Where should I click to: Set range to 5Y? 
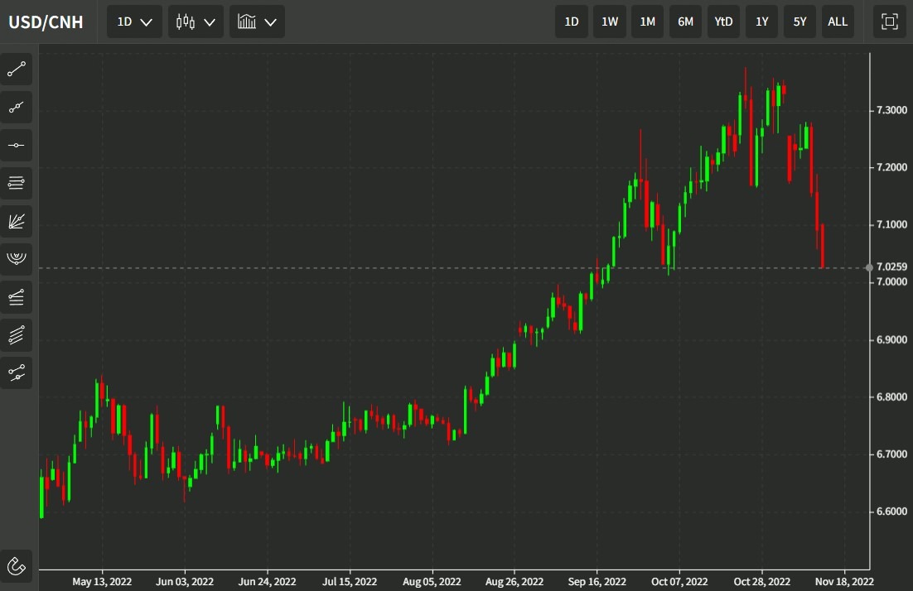tap(799, 22)
